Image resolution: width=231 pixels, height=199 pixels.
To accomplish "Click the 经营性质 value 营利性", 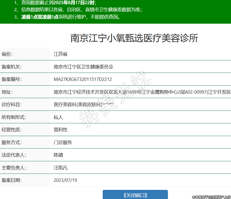I will click(x=60, y=130).
